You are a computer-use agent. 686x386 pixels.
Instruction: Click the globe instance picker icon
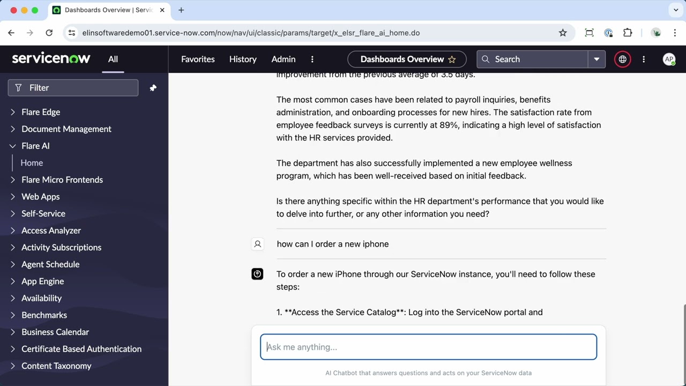coord(622,59)
